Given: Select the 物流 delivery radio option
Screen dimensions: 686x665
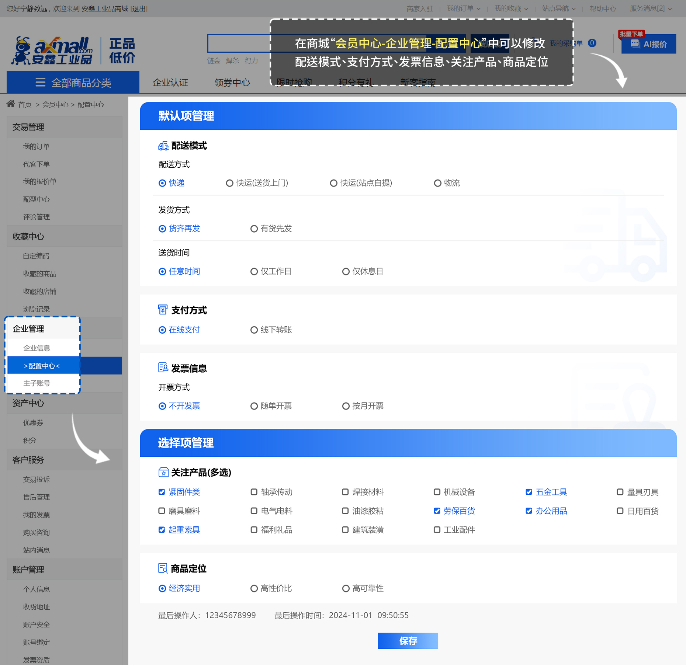Looking at the screenshot, I should (437, 183).
